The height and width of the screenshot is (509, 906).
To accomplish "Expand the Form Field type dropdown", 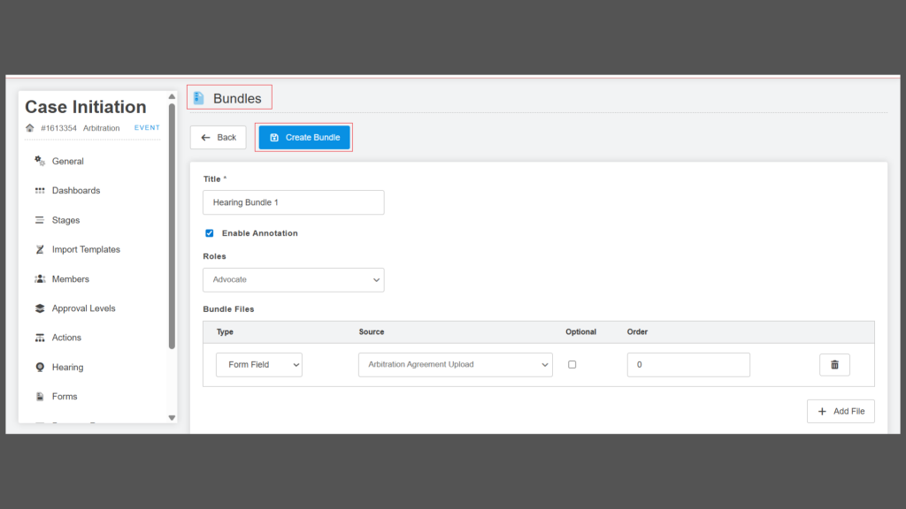I will (x=258, y=365).
